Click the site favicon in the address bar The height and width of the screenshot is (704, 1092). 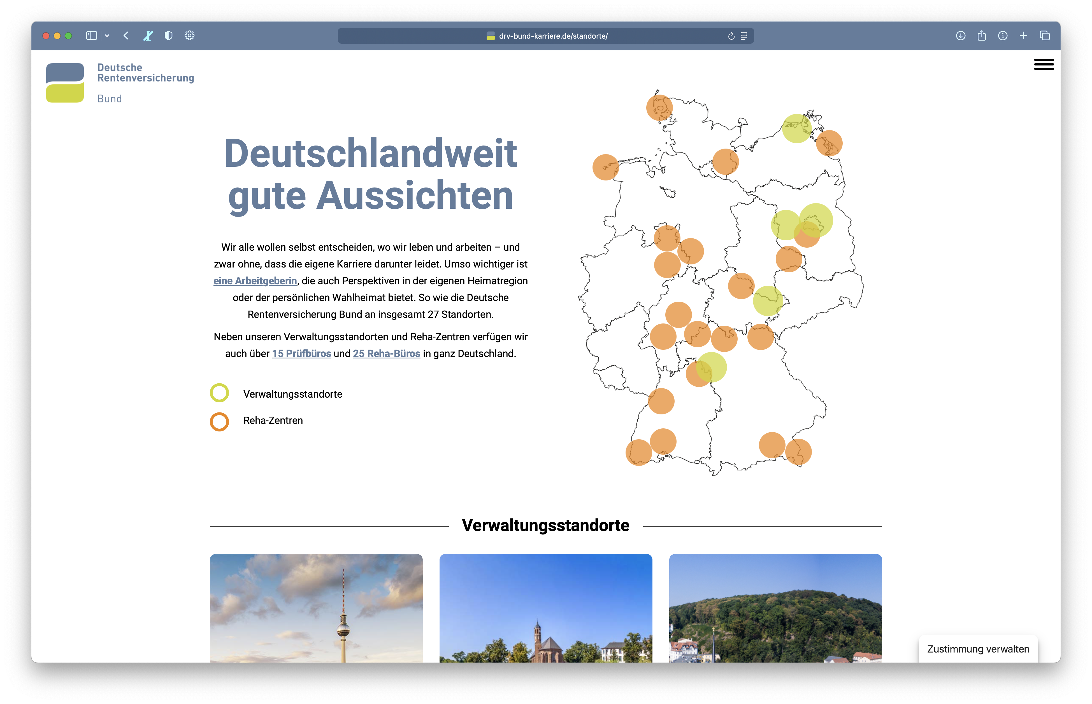491,36
